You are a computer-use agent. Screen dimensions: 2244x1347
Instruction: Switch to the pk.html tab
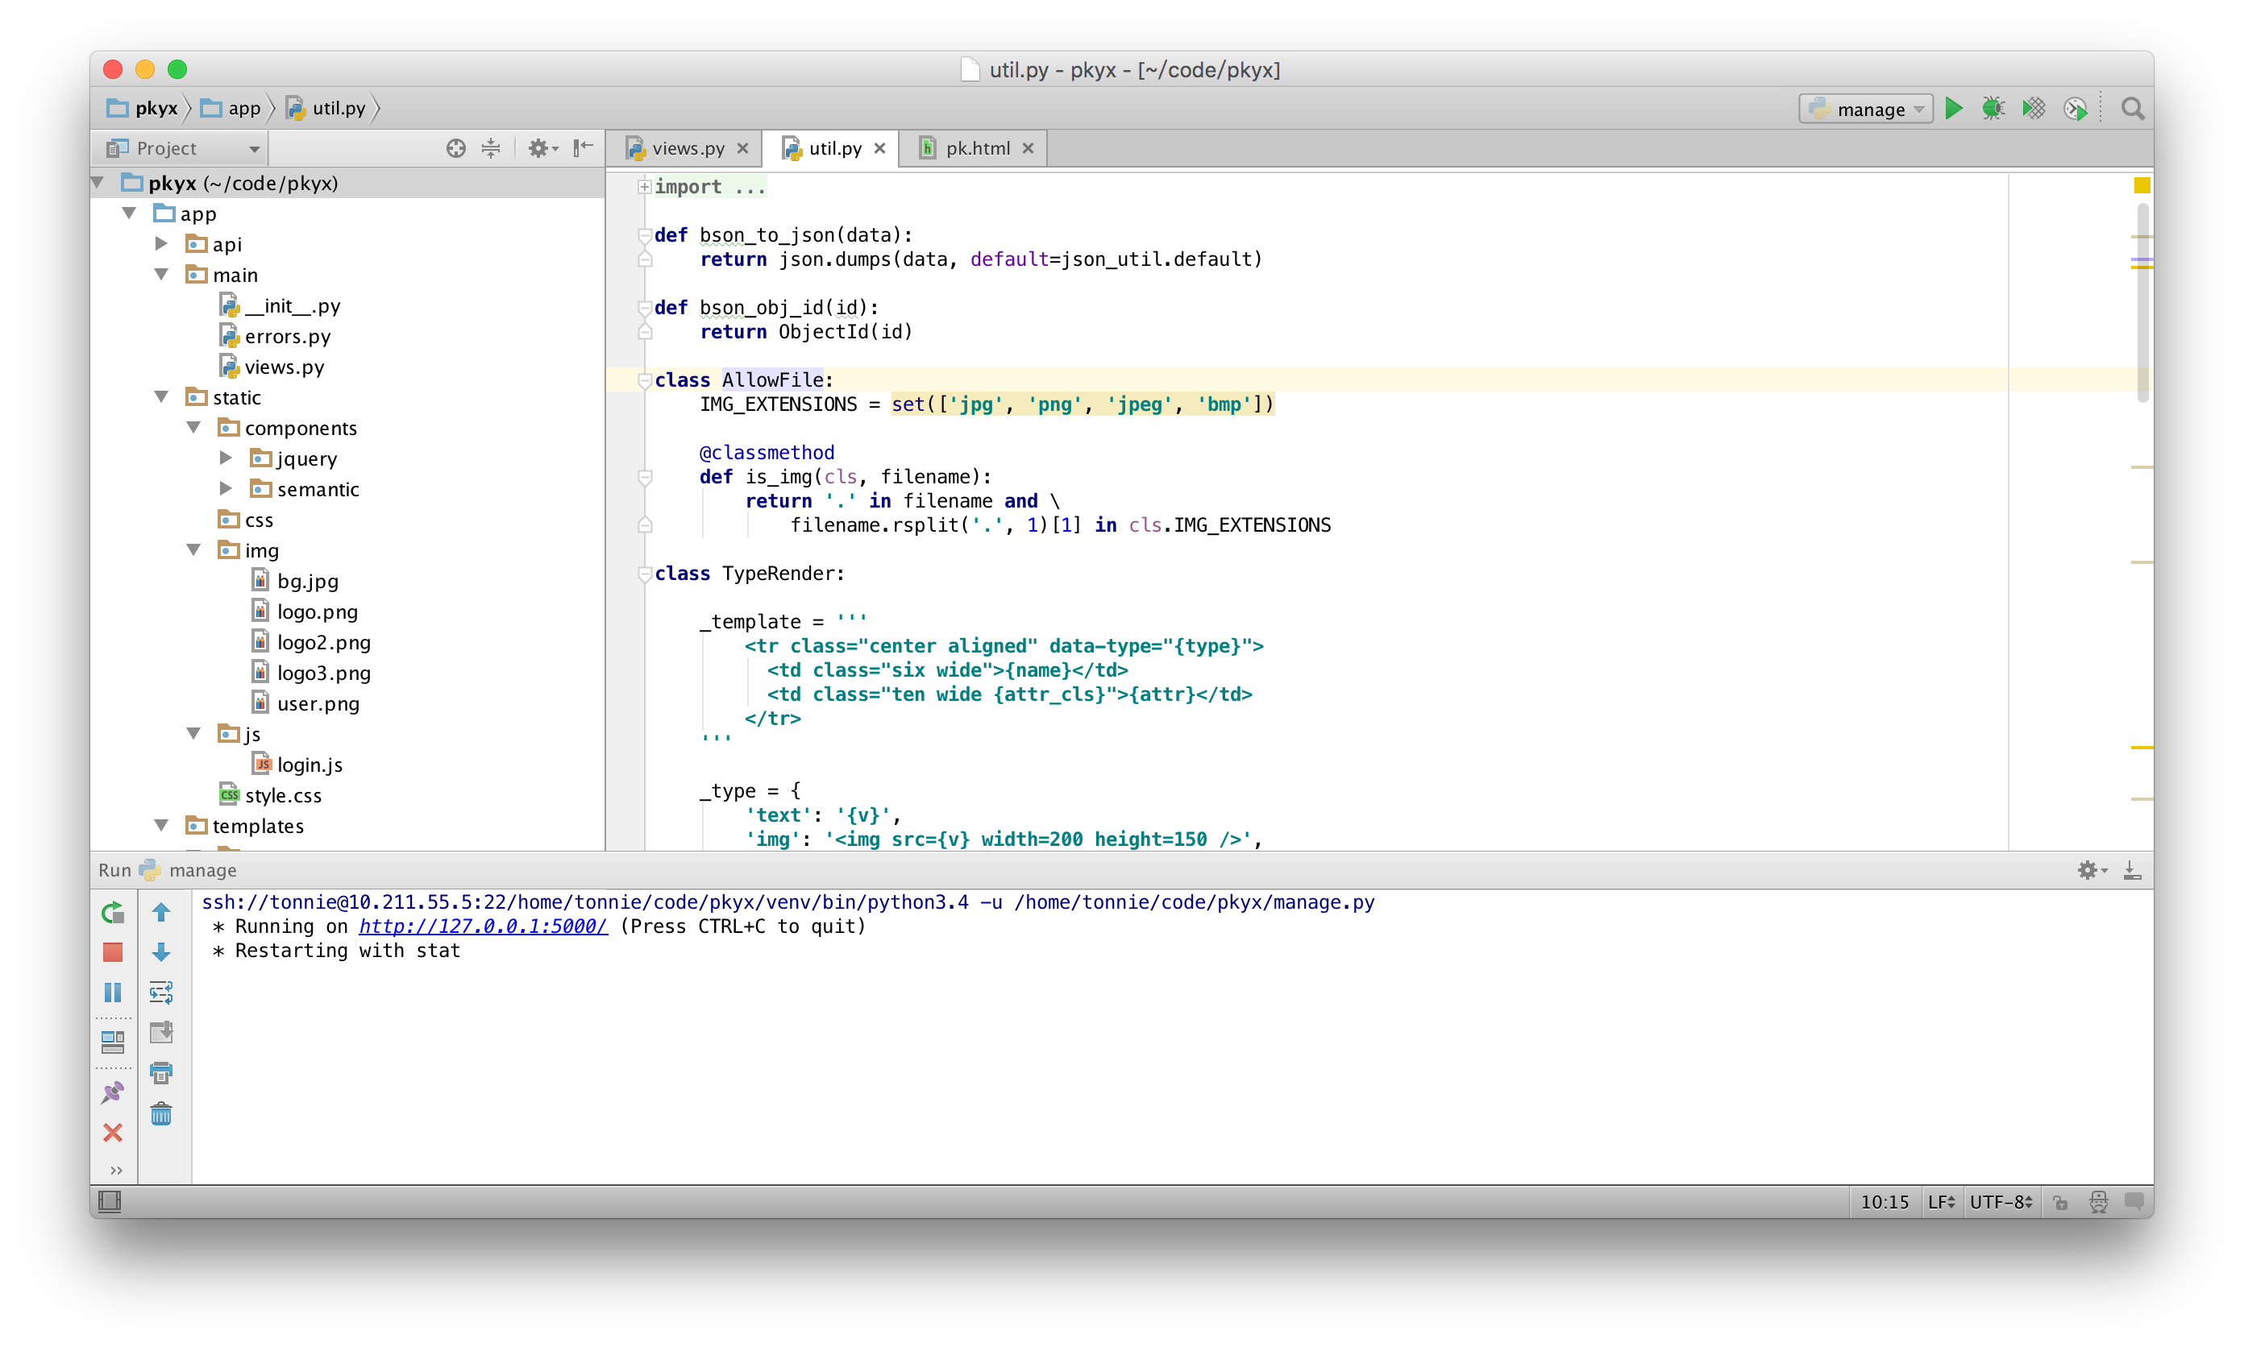[976, 148]
